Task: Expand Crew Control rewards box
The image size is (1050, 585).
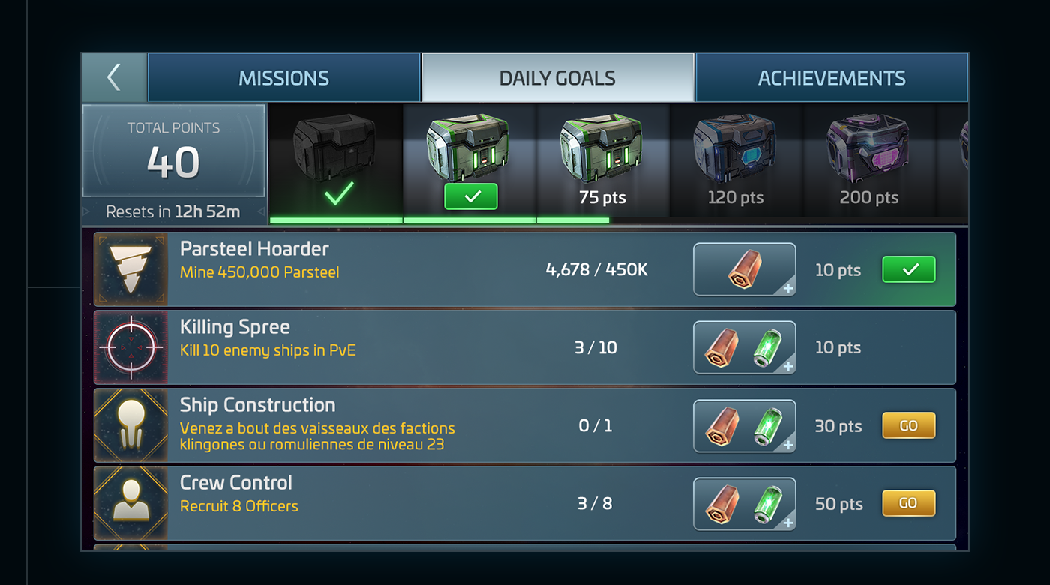Action: [x=745, y=503]
